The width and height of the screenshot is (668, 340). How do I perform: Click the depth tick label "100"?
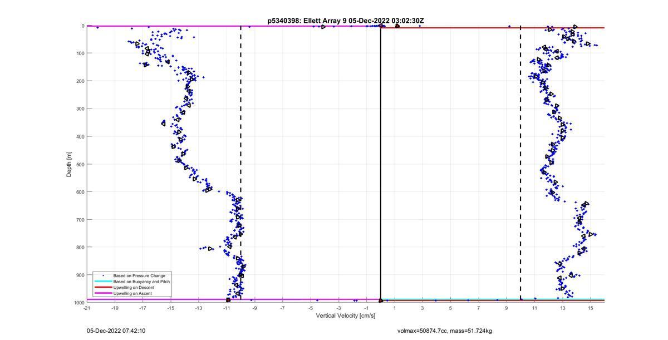80,53
